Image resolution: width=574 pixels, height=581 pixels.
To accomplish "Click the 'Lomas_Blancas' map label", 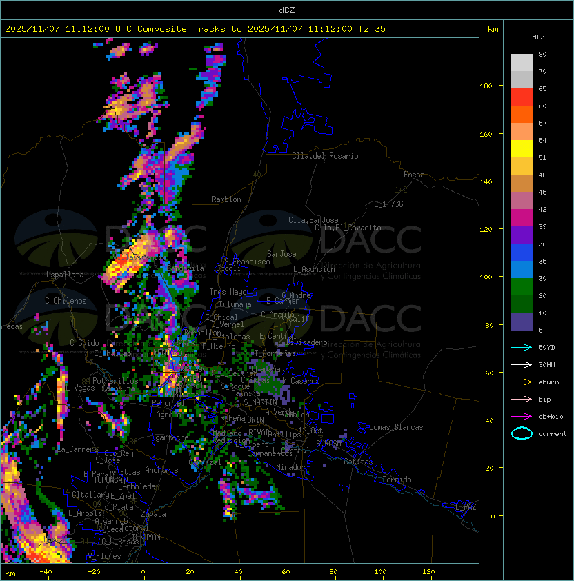I will point(396,427).
